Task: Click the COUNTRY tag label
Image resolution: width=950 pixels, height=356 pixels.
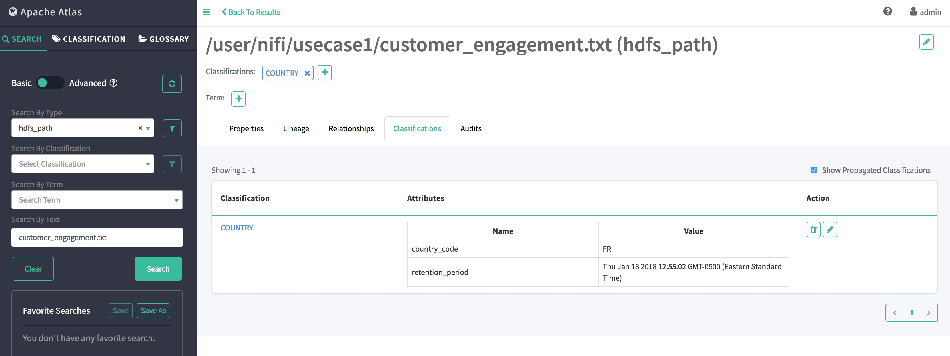Action: coord(282,73)
